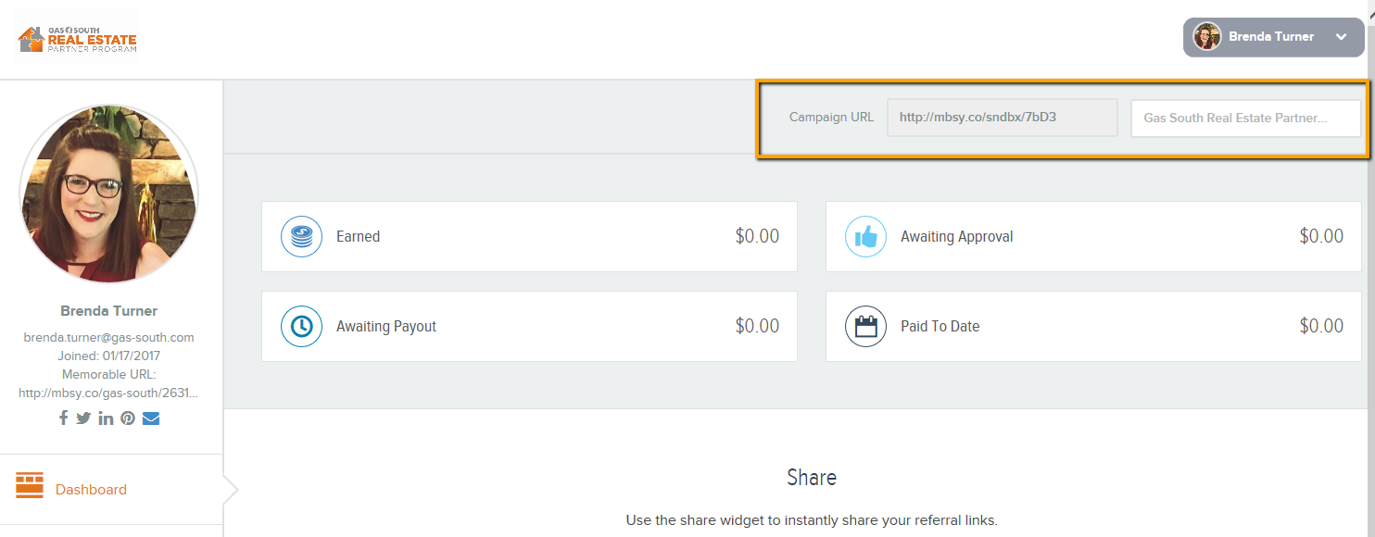Click the small avatar in header
The width and height of the screenshot is (1375, 537).
[1206, 37]
